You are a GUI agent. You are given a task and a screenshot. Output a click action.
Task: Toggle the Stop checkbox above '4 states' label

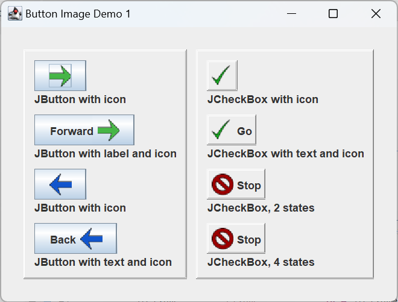[236, 239]
